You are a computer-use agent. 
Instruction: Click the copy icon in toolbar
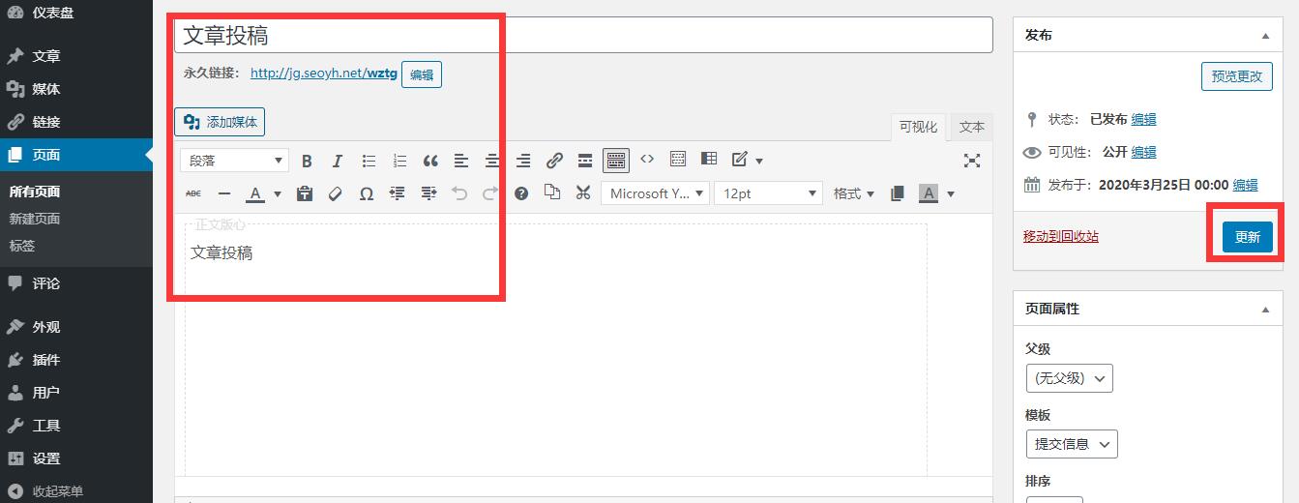pyautogui.click(x=552, y=192)
